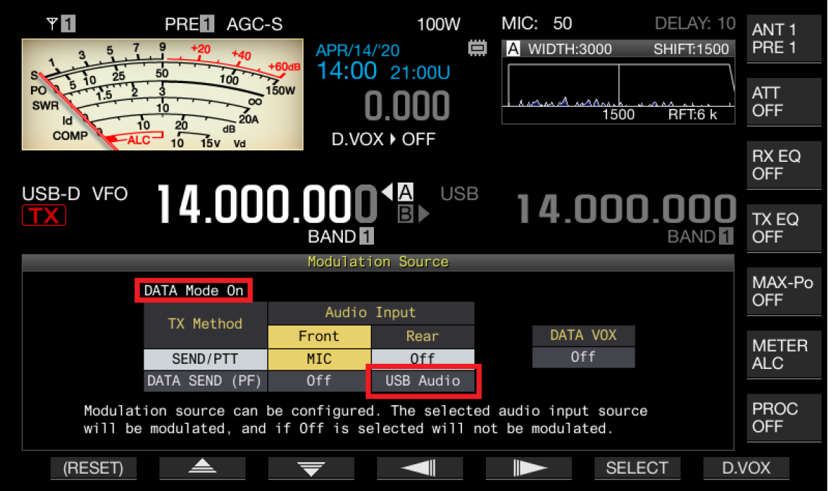Screen dimensions: 828x491
Task: Tap the RFT:6 k roofing filter readout
Action: [692, 115]
